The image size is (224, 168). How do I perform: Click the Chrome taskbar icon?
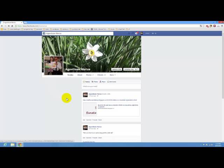pos(20,145)
